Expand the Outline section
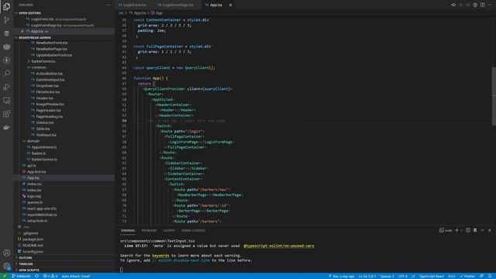 [26, 258]
